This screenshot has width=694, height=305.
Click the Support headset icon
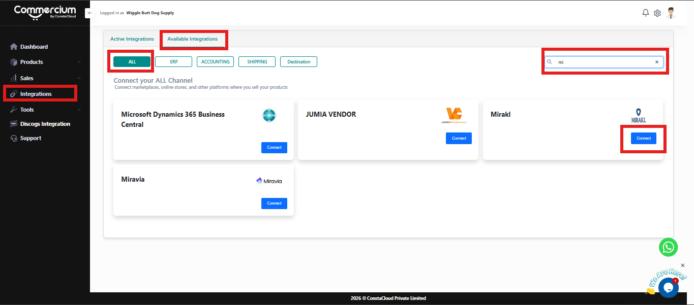[x=14, y=138]
